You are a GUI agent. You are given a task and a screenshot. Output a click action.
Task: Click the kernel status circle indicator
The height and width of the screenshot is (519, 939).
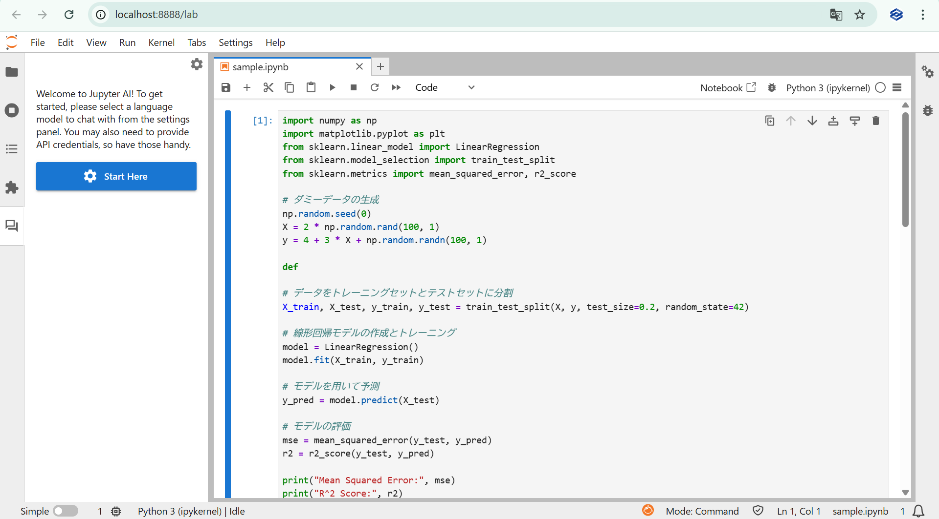pos(880,88)
